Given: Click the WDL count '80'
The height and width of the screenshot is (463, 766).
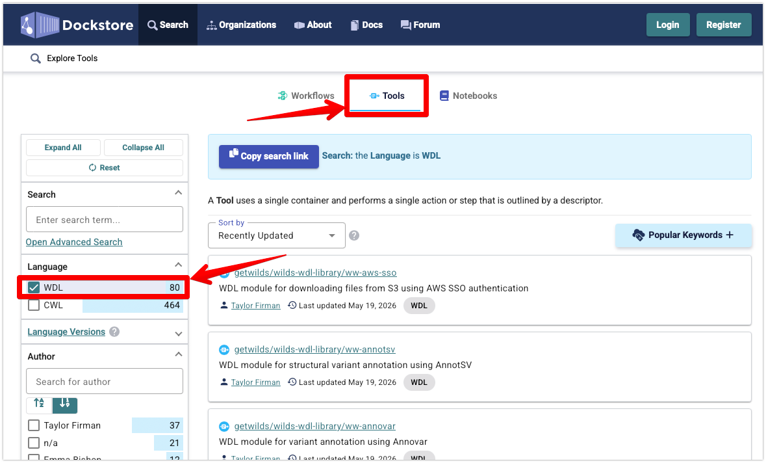Looking at the screenshot, I should 174,287.
